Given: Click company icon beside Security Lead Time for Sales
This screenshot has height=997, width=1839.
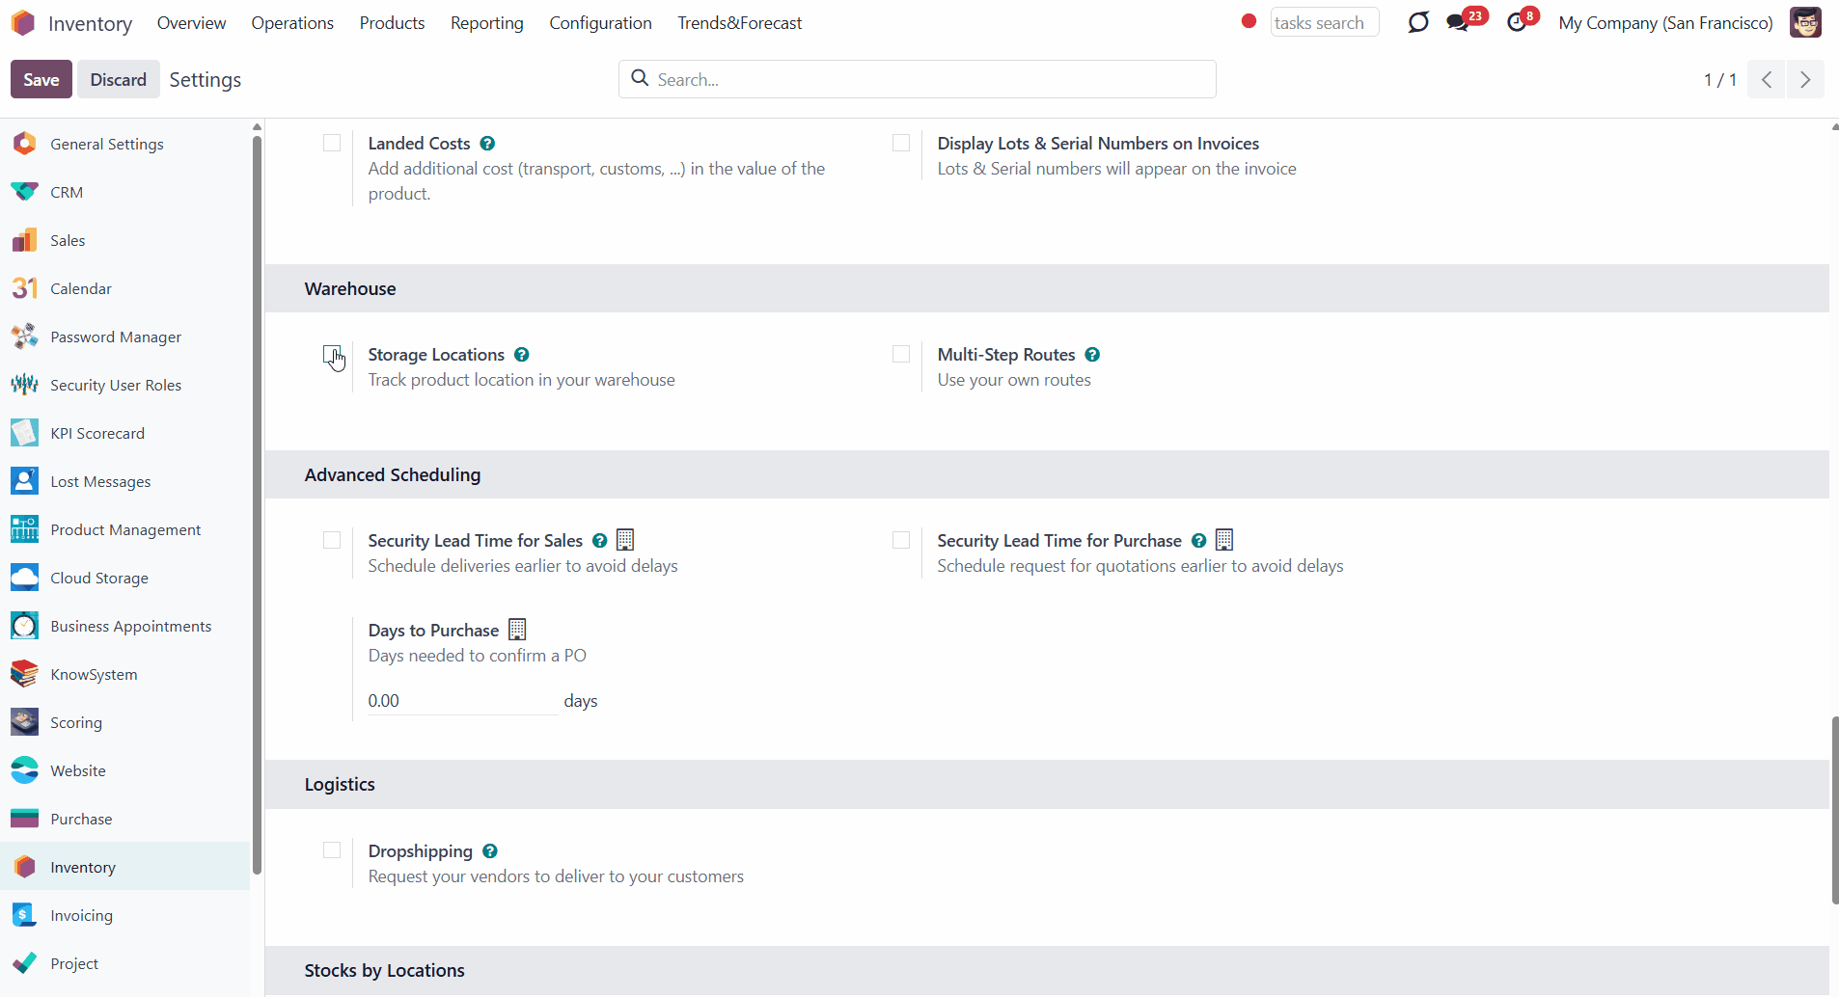Looking at the screenshot, I should tap(625, 540).
